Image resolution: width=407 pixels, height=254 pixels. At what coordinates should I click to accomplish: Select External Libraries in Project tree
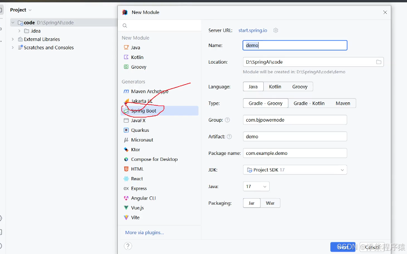39,39
